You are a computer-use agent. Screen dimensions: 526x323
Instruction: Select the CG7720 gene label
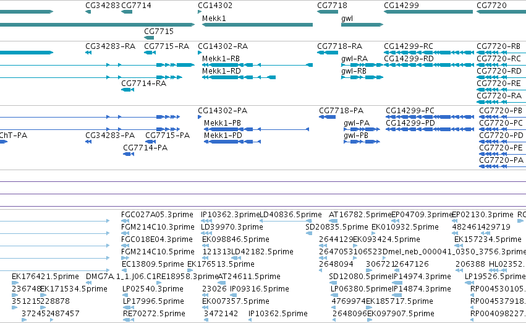[491, 6]
